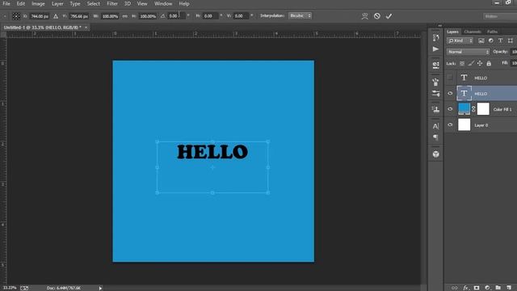
Task: Select the Color Fill 1 layer mask thumbnail
Action: coord(483,108)
